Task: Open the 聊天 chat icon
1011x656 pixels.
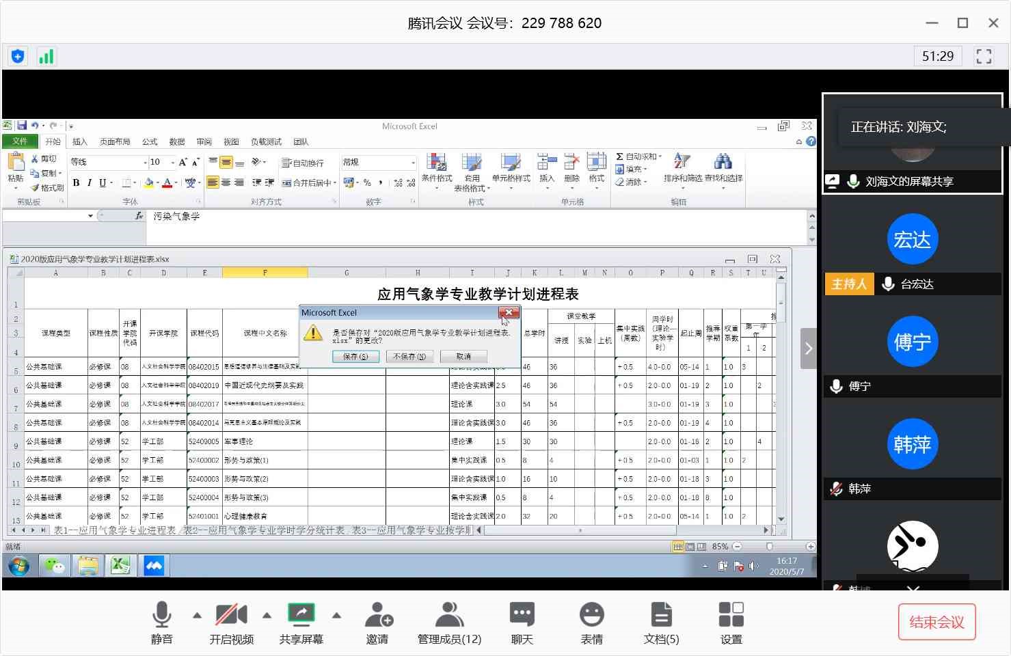Action: pyautogui.click(x=522, y=615)
